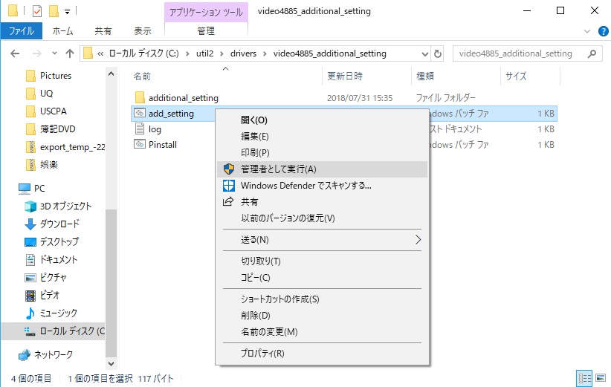This screenshot has height=387, width=611.
Task: Open UQ folder in navigation pane
Action: 46,94
